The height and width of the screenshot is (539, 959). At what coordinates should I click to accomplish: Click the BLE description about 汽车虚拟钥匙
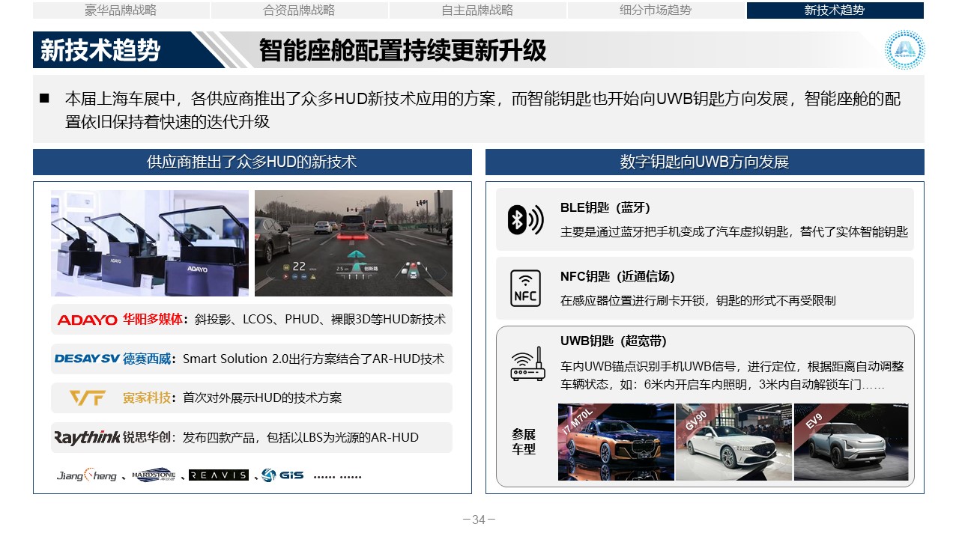pyautogui.click(x=734, y=232)
